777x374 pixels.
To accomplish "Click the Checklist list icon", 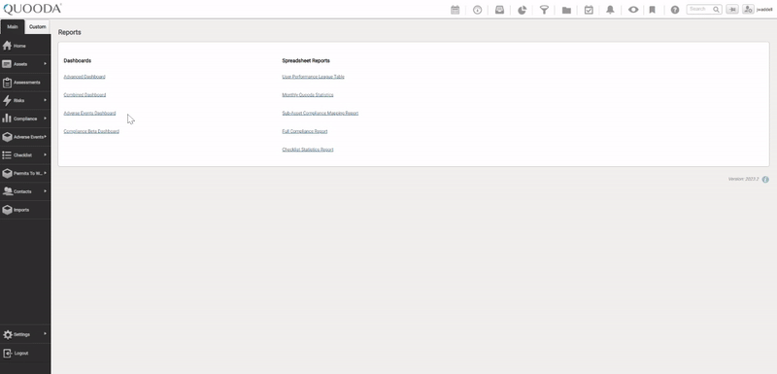I will (x=7, y=155).
